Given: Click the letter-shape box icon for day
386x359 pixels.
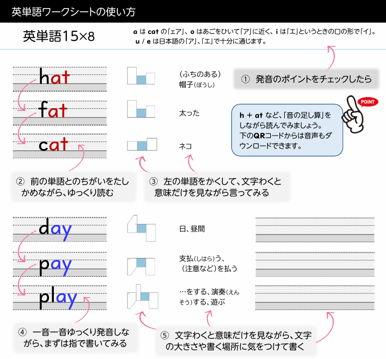Looking at the screenshot, I should pos(141,228).
